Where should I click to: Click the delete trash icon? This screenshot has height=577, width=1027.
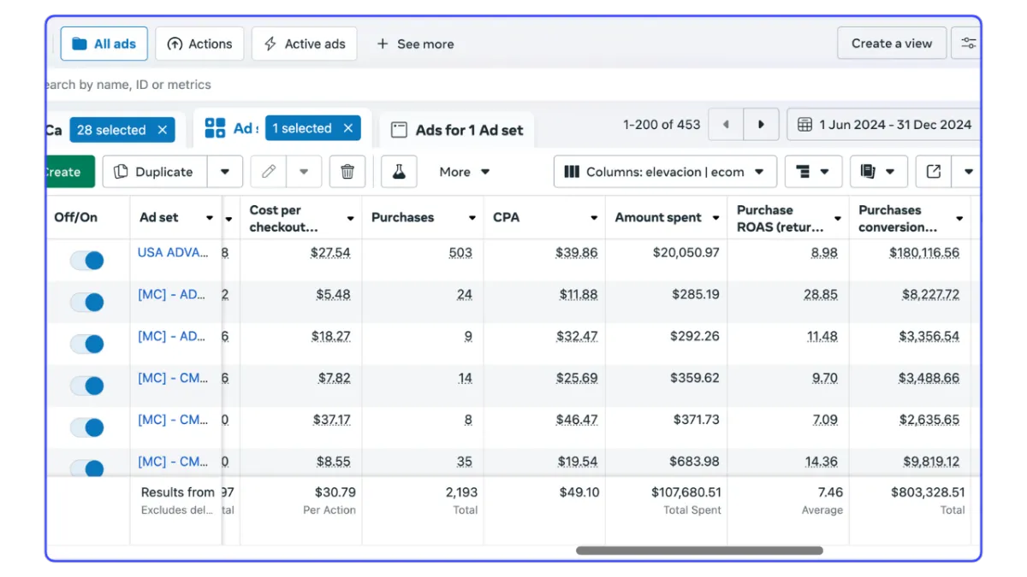pyautogui.click(x=347, y=172)
